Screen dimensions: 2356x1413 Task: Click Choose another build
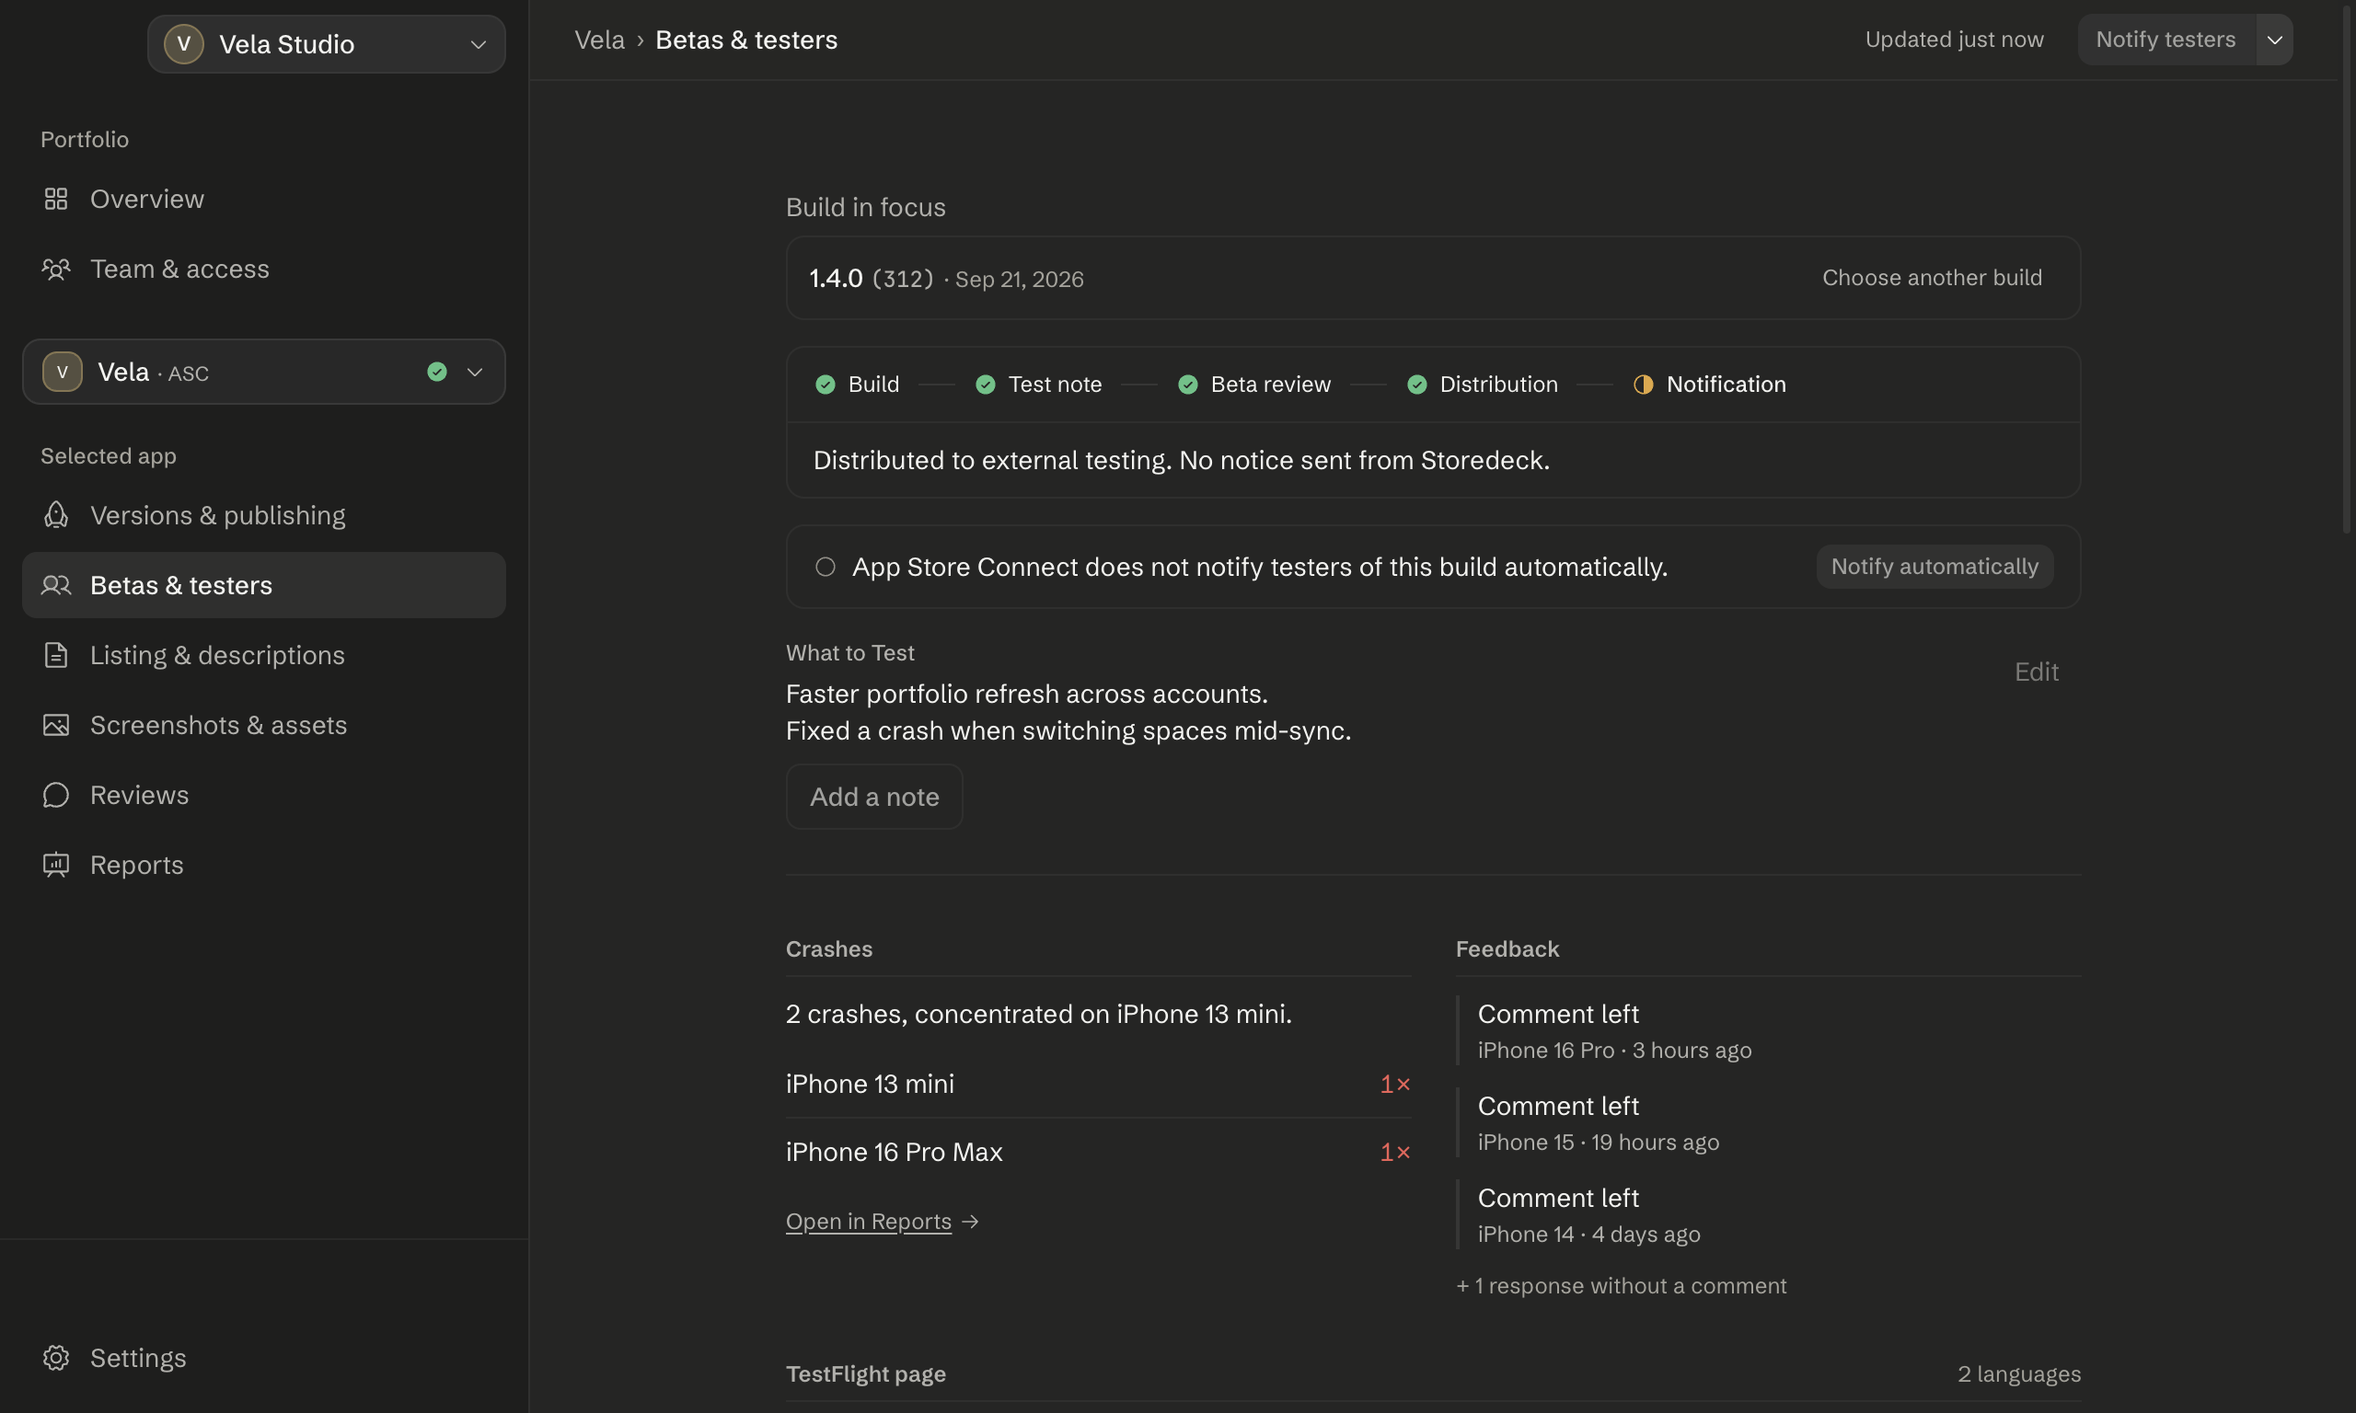click(x=1931, y=278)
